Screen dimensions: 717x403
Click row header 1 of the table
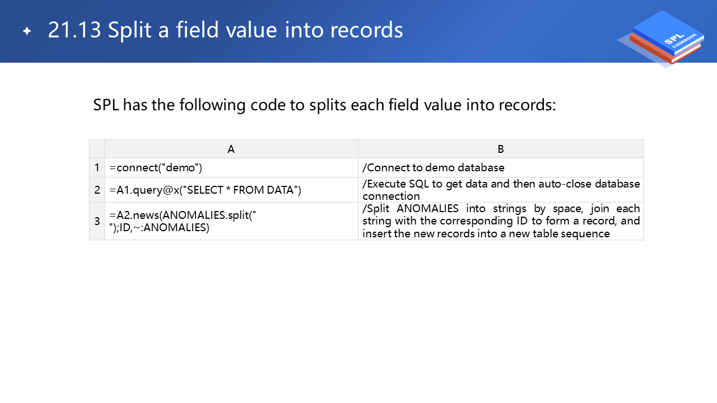(97, 167)
